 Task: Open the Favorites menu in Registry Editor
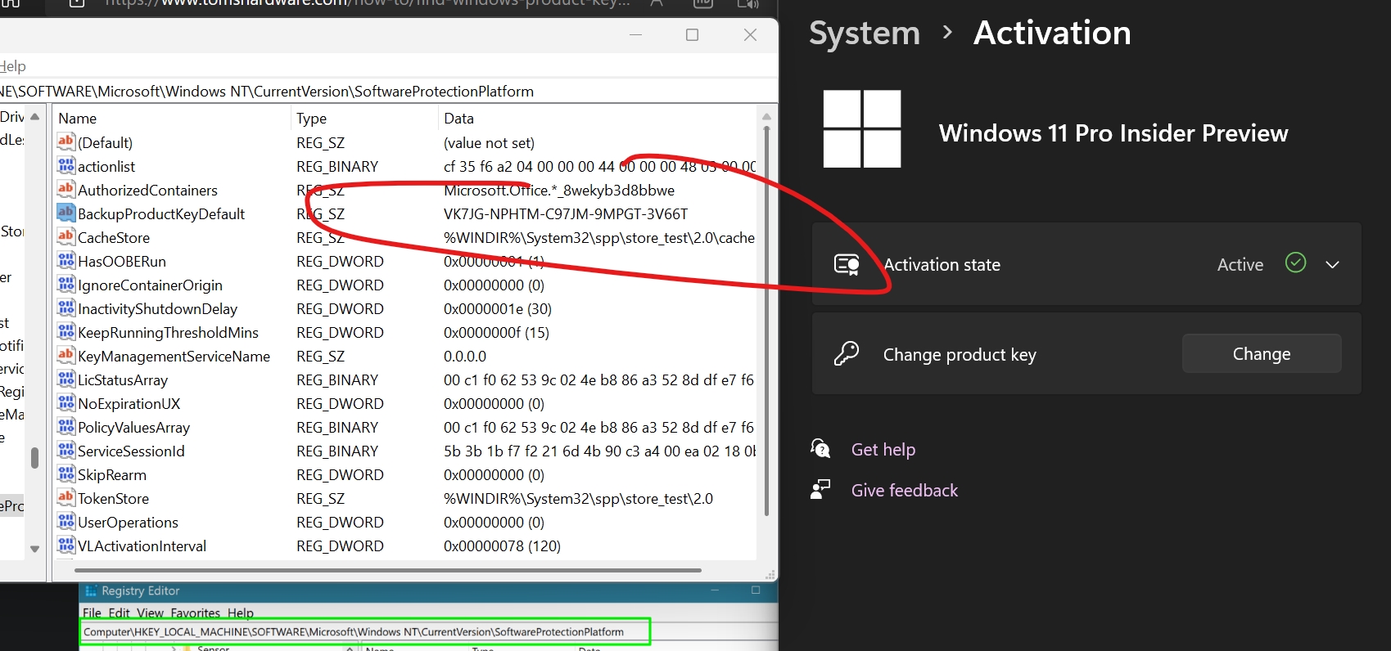(x=195, y=613)
